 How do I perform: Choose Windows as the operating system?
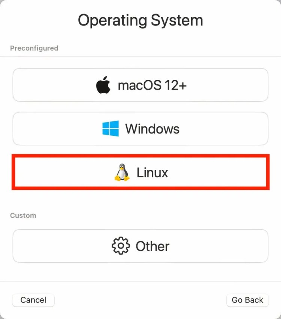(x=140, y=129)
